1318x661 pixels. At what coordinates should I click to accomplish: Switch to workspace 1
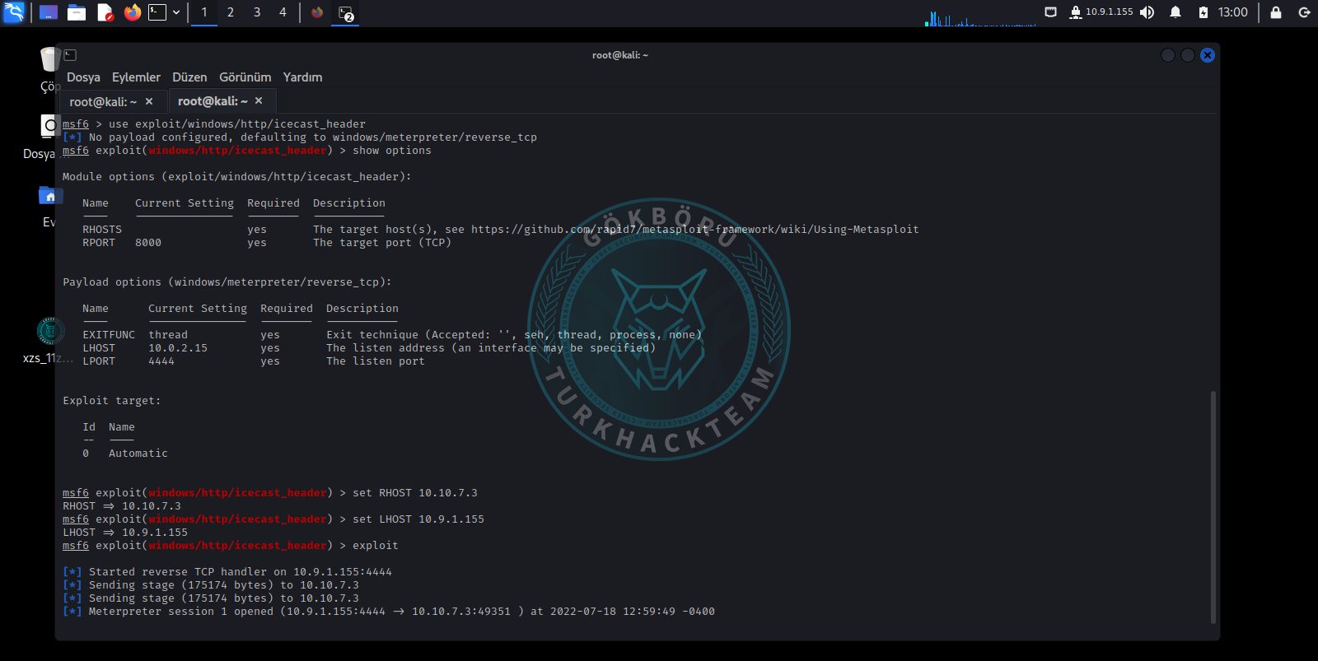click(x=204, y=12)
